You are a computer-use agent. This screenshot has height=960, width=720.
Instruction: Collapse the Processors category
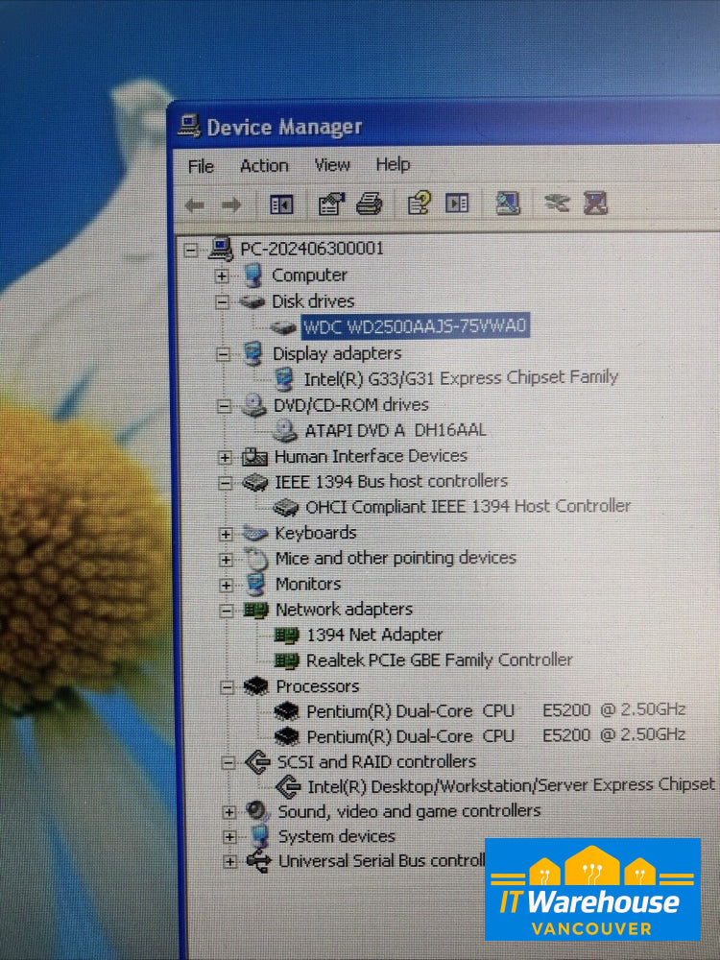pyautogui.click(x=228, y=687)
